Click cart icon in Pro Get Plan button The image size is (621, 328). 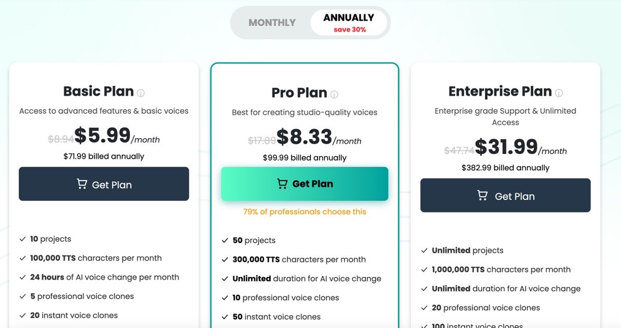coord(282,184)
